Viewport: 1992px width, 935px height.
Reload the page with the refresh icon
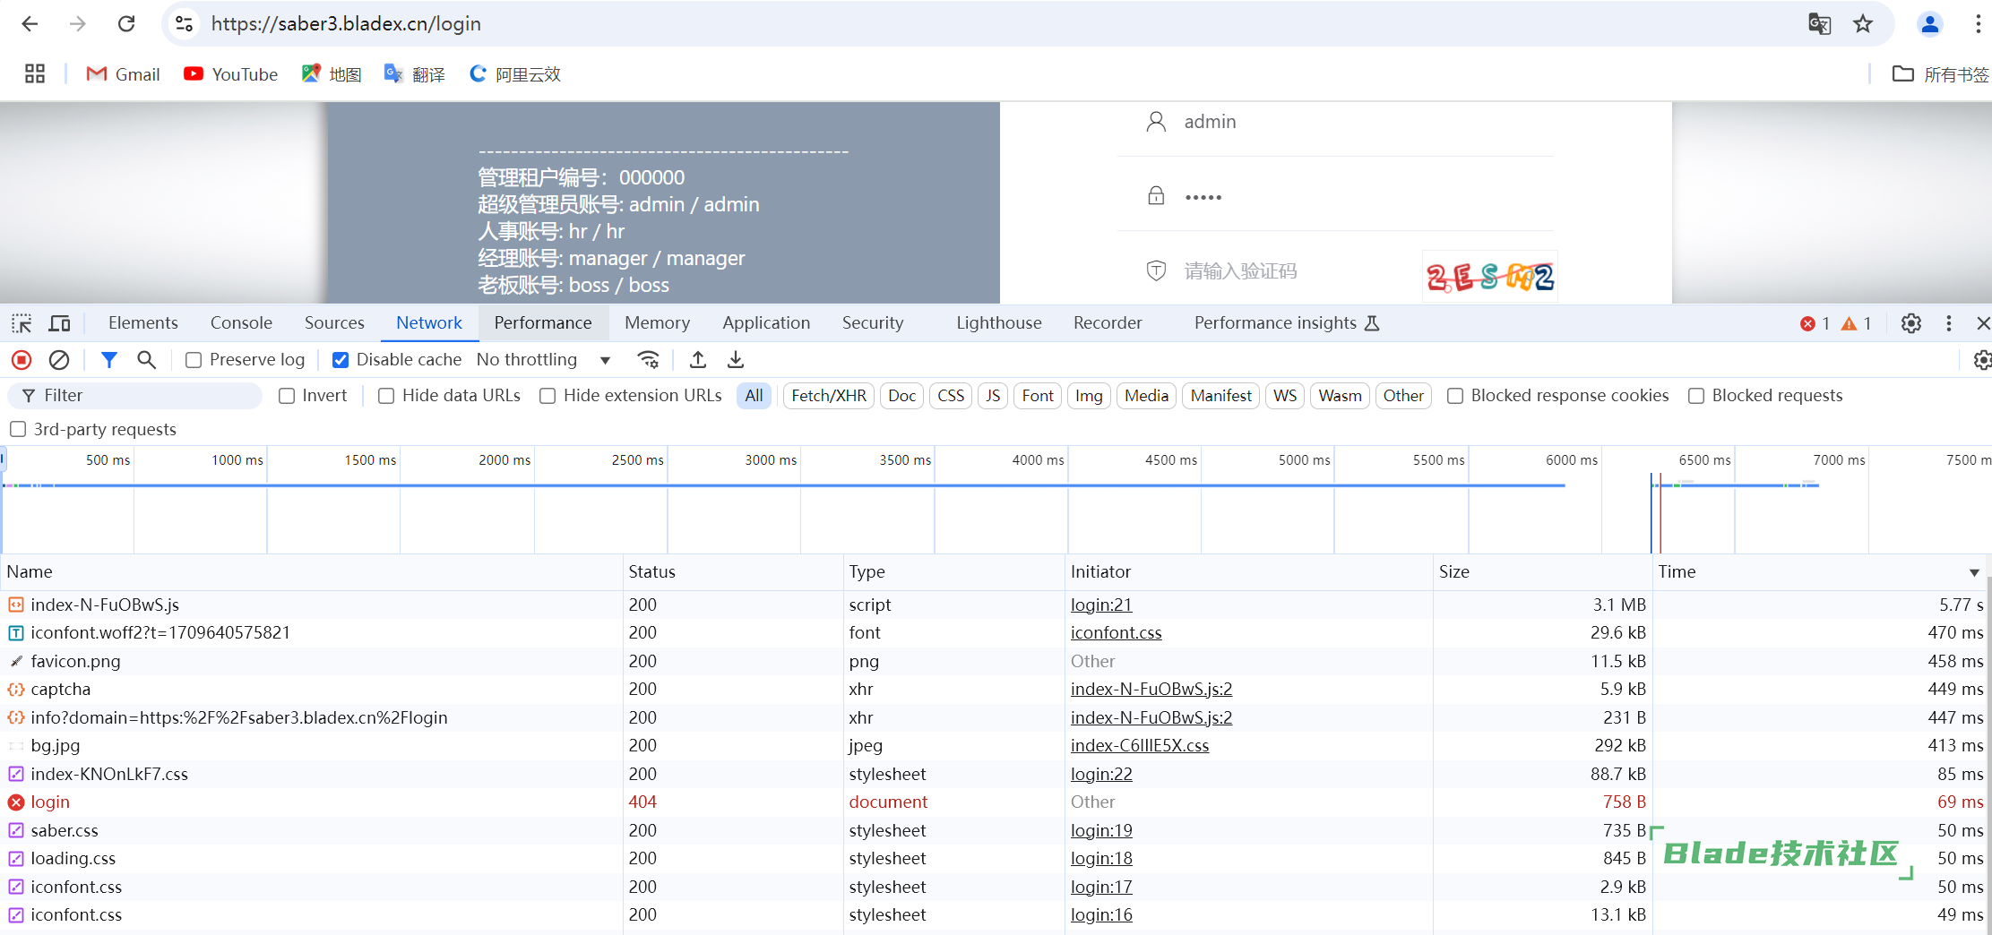[x=126, y=24]
